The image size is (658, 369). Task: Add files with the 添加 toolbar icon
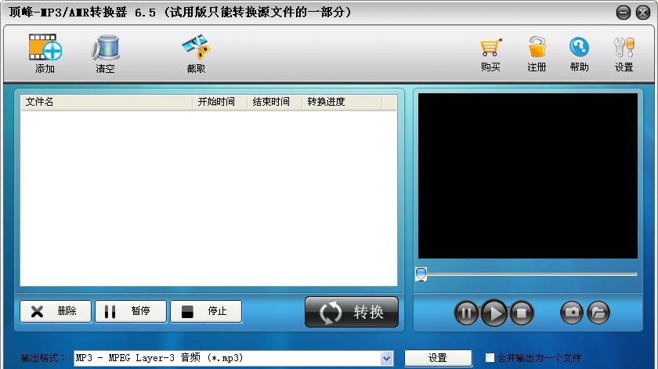45,53
